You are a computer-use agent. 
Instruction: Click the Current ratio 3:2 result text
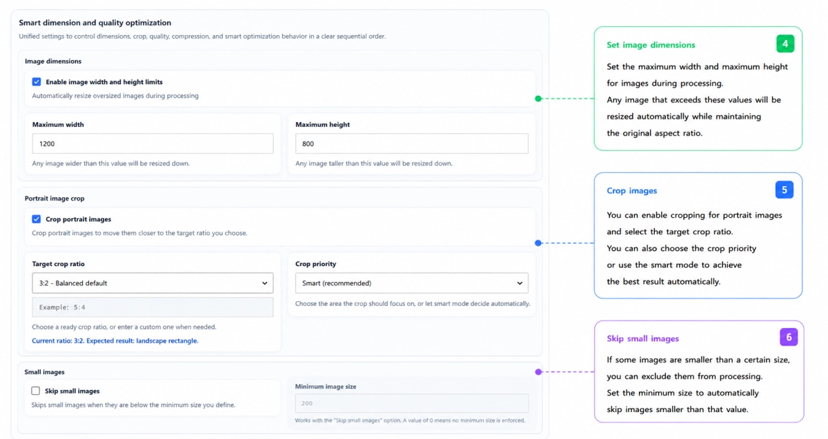coord(115,341)
